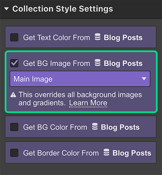Click Blog Posts label in Get Border Color row
This screenshot has height=175, width=162.
coord(132,153)
